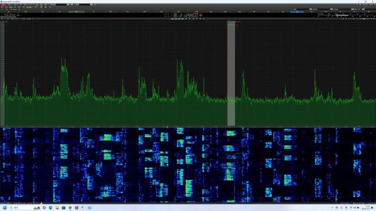Open the taskbar clock and date
Viewport: 376px width, 211px height.
point(366,207)
